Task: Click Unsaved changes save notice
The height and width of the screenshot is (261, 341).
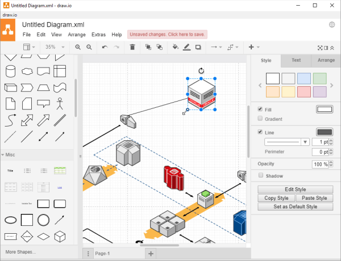Action: click(x=167, y=35)
